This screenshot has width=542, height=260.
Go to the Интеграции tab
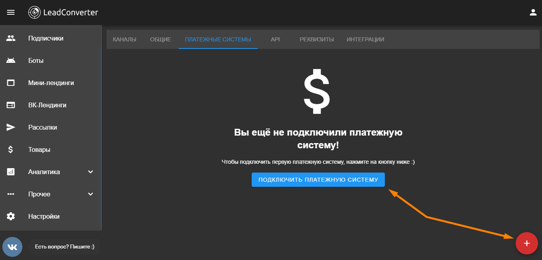pos(365,39)
